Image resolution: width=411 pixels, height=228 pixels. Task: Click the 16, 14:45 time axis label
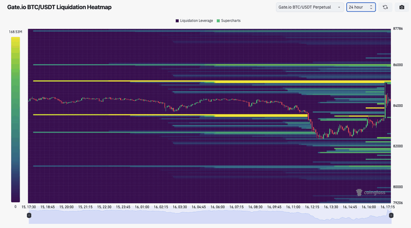point(350,207)
